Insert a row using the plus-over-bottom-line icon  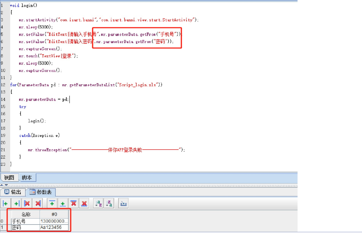point(63,203)
